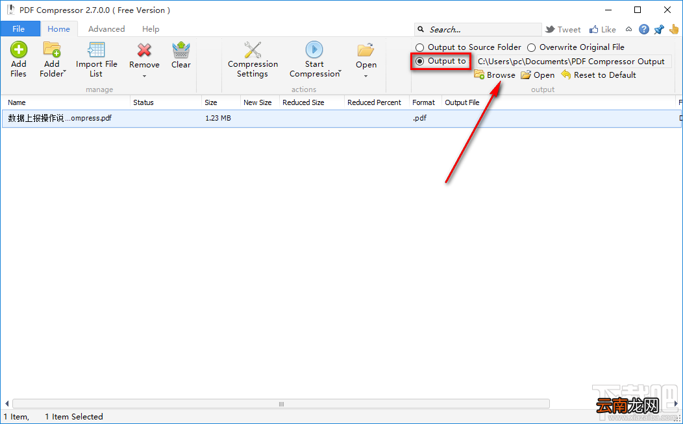Sort by Reduced Percent column header
Viewport: 683px width, 424px height.
click(x=377, y=102)
